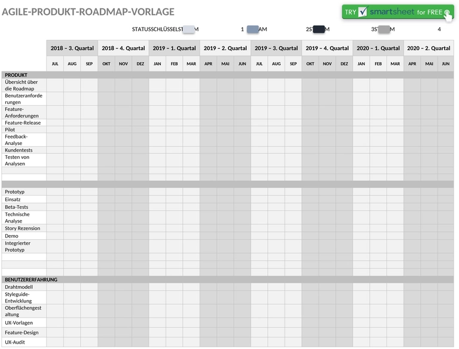Select the Benutzeranforderungen row label
The height and width of the screenshot is (349, 459).
[x=24, y=99]
